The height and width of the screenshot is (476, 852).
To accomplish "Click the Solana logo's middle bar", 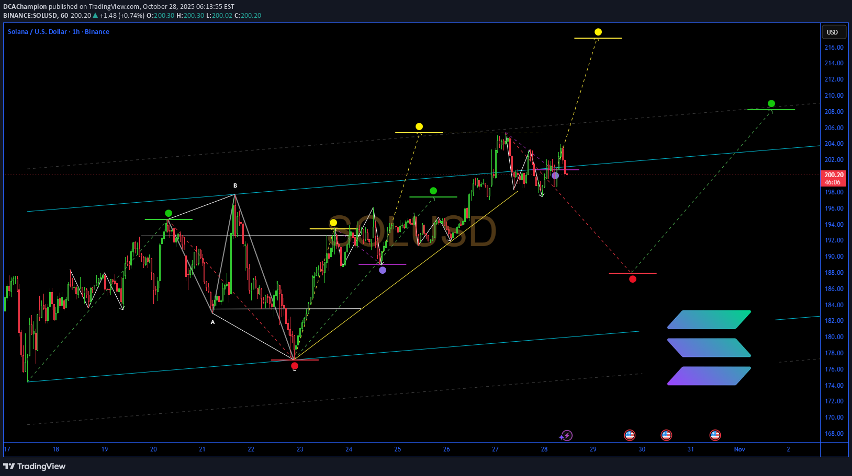I will (x=709, y=347).
